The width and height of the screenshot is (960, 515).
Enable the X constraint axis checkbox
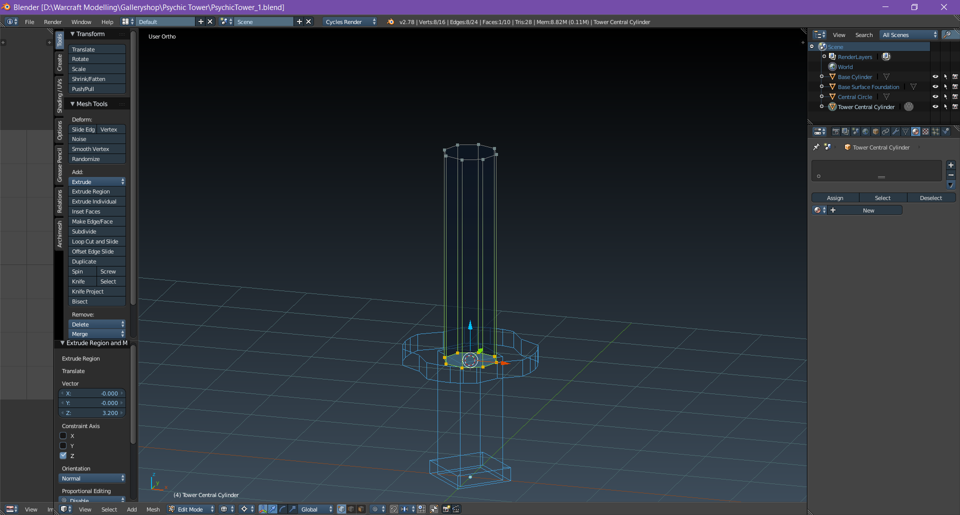point(63,436)
